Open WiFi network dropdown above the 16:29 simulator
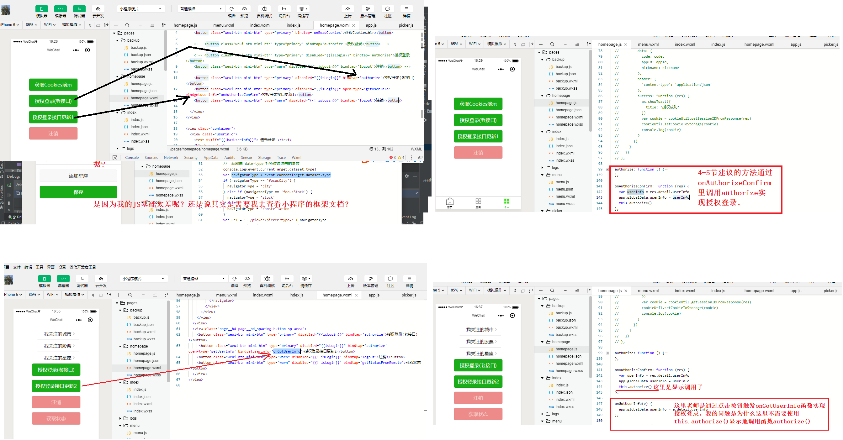Viewport: 843px width, 440px height. pos(475,44)
